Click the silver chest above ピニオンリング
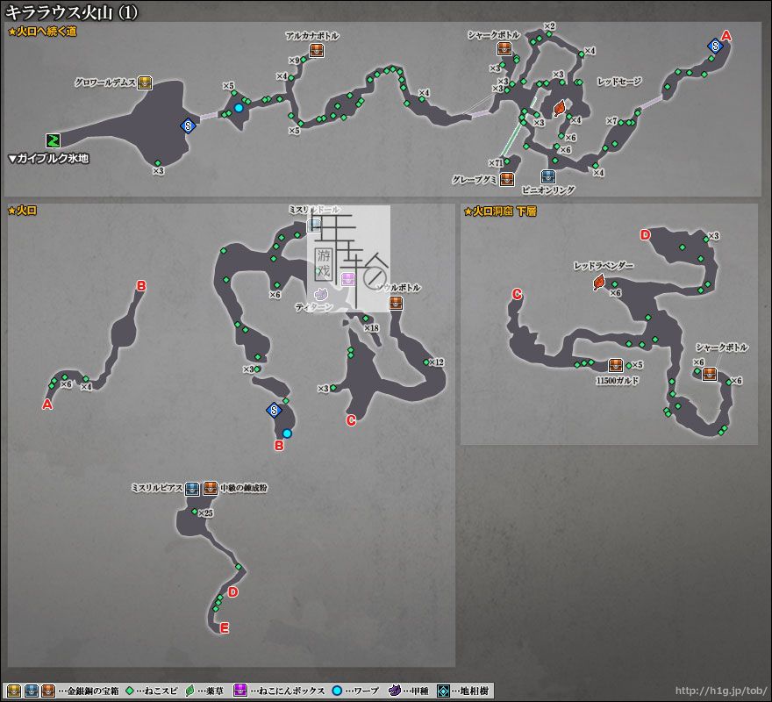 click(547, 176)
